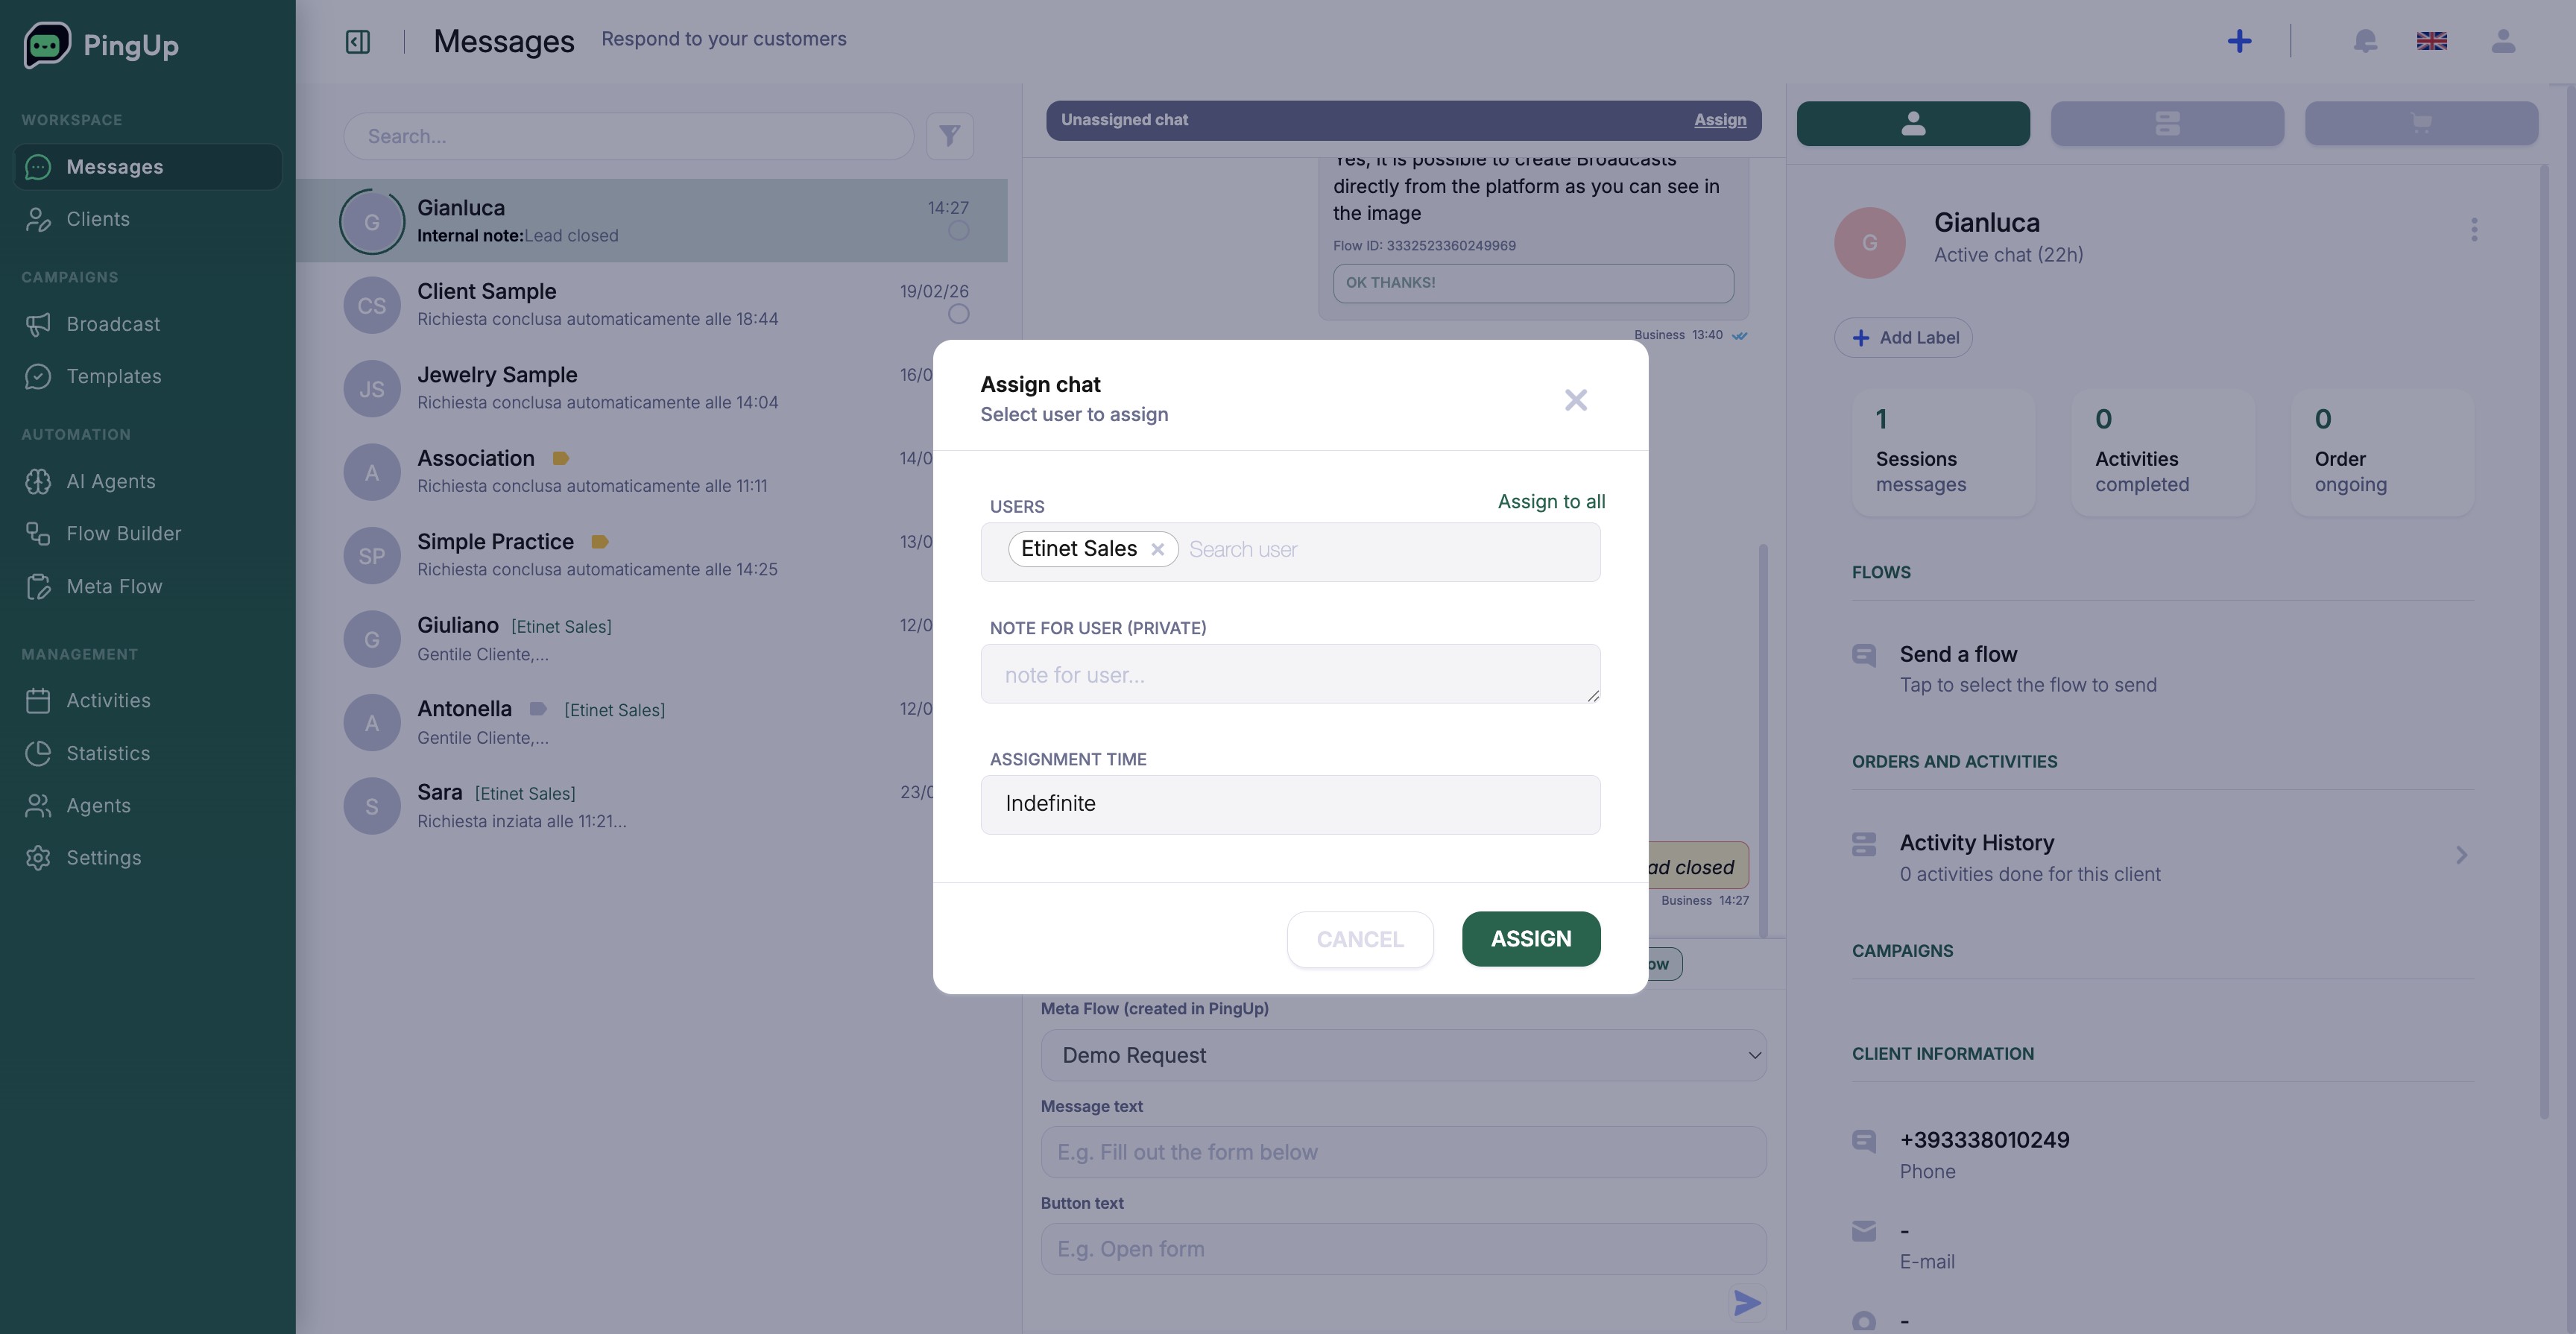Open the Broadcast menu item in sidebar

click(113, 324)
